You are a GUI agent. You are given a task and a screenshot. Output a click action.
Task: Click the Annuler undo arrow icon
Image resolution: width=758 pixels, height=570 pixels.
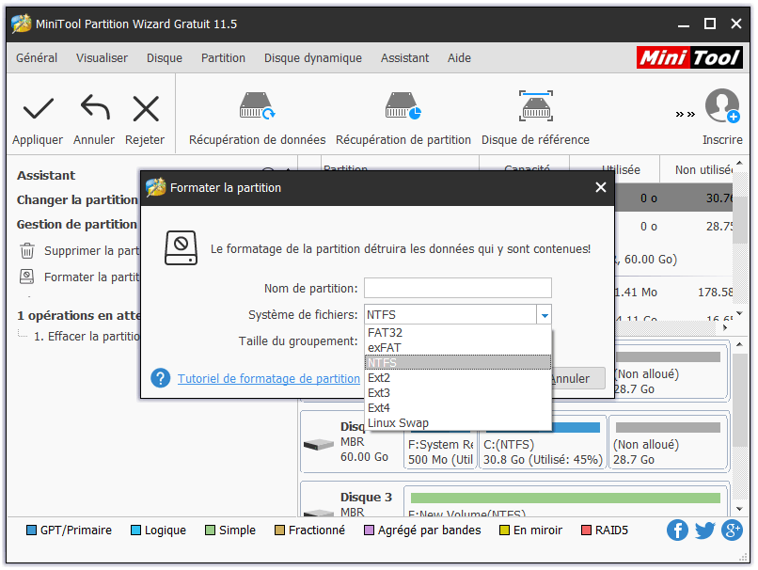click(95, 107)
